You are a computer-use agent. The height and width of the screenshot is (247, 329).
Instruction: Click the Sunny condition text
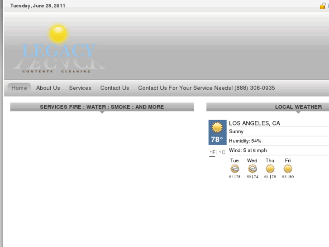tap(236, 131)
